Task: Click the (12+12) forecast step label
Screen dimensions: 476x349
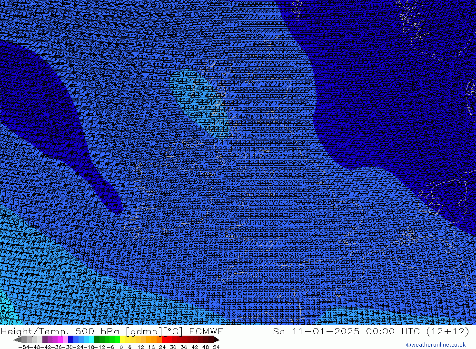Action: pyautogui.click(x=447, y=331)
